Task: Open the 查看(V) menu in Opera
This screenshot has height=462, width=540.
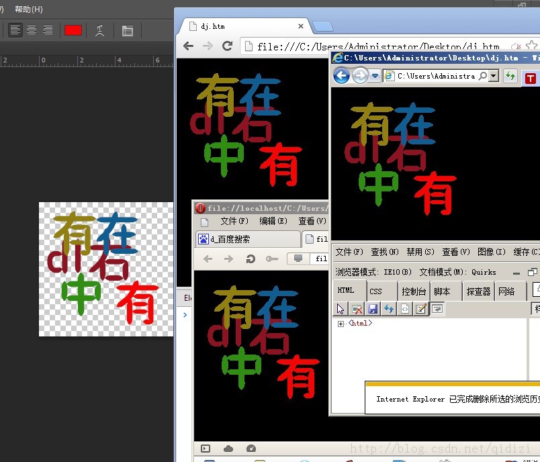Action: tap(312, 221)
